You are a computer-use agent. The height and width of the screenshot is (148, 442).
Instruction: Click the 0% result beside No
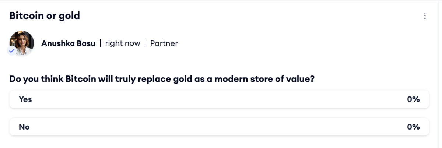coord(413,127)
